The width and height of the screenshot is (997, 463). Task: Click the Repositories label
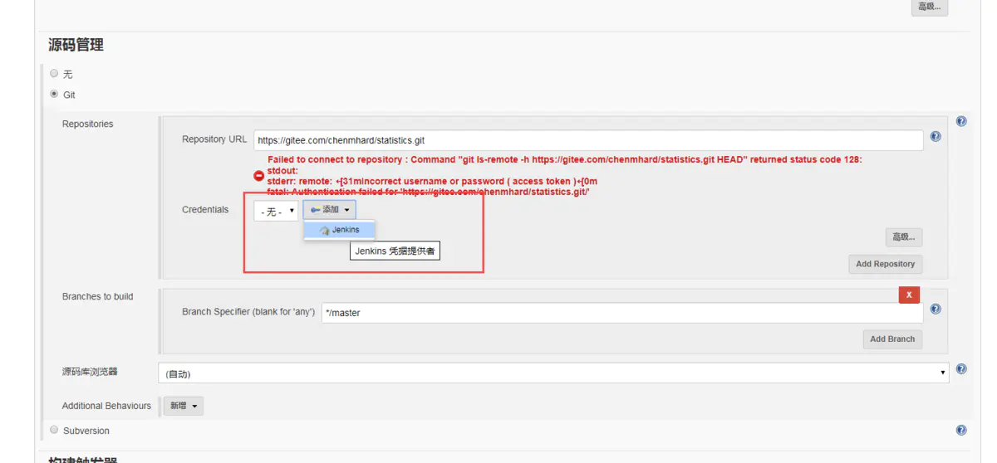87,124
